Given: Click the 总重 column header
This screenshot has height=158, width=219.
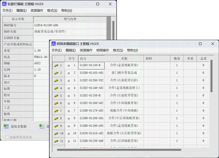Looking at the screenshot, I should point(203,59).
